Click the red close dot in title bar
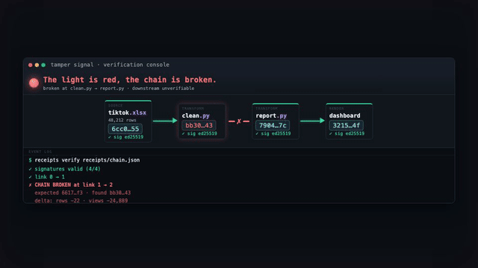The height and width of the screenshot is (268, 478). (x=30, y=65)
